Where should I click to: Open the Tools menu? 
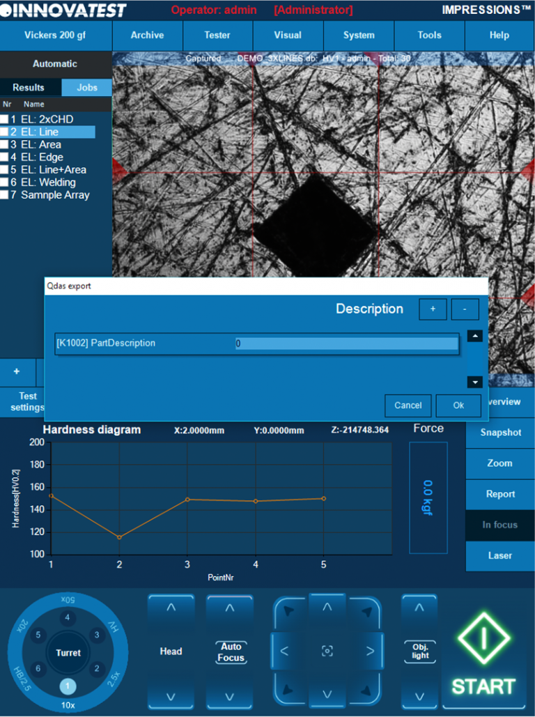429,36
